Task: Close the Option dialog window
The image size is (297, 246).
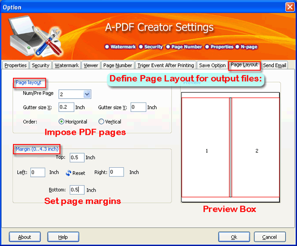Action: [290, 7]
